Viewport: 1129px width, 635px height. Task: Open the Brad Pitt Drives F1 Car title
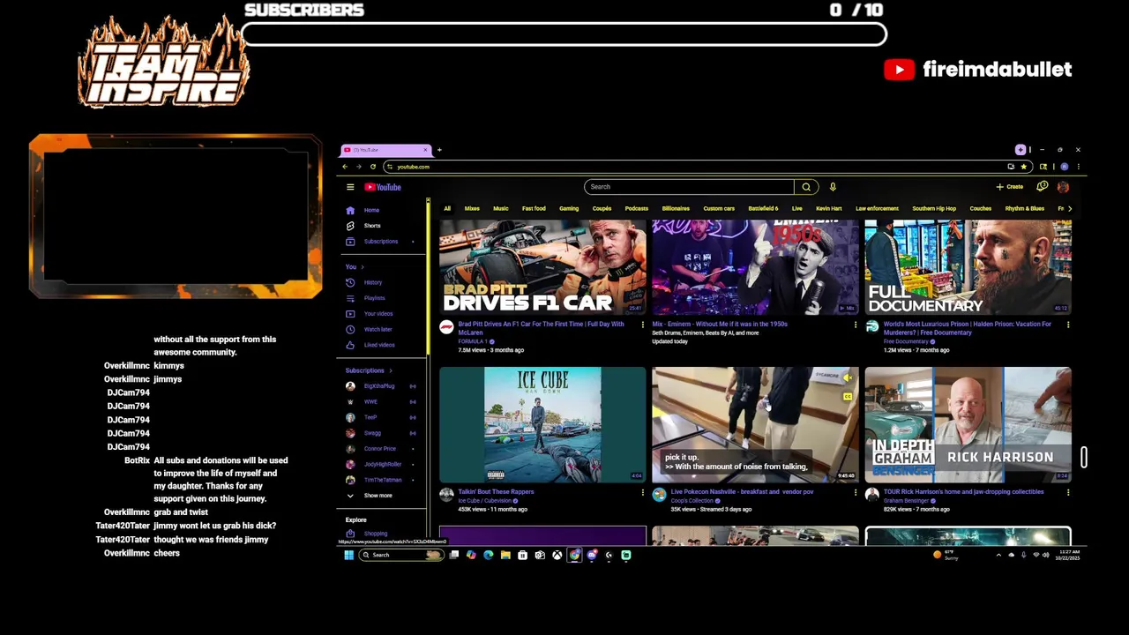click(541, 328)
